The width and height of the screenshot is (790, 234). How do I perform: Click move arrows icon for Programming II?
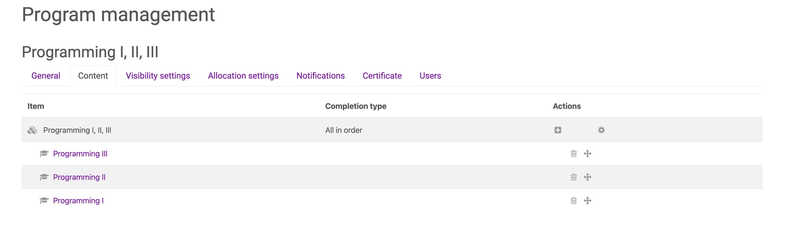pyautogui.click(x=587, y=177)
